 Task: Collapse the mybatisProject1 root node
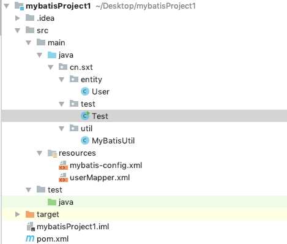7,6
